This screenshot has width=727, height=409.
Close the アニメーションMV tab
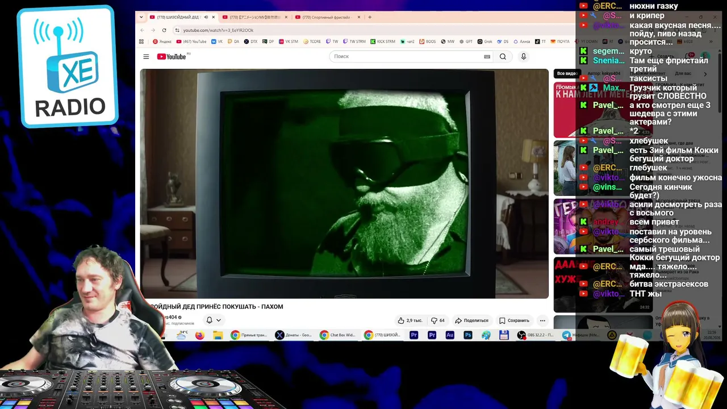click(x=286, y=17)
